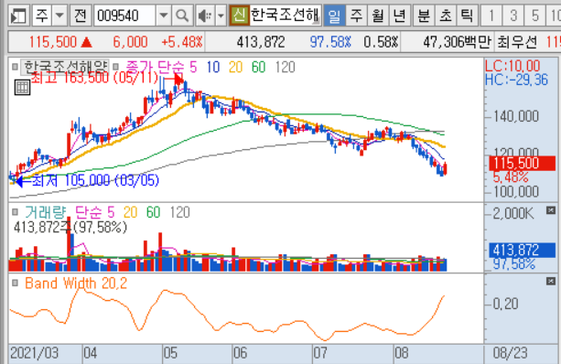Click the 한국조선해양 chart title label
This screenshot has width=561, height=364.
[x=65, y=67]
